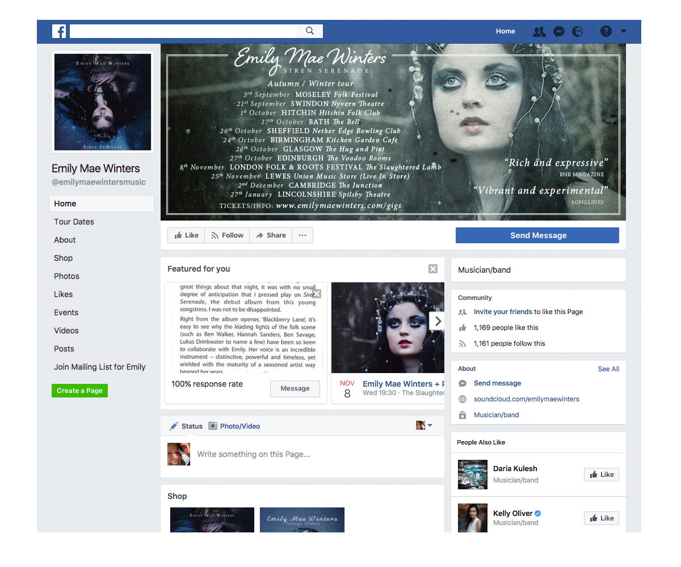This screenshot has height=567, width=681.
Task: Click the Photo/Video camera icon
Action: point(213,426)
